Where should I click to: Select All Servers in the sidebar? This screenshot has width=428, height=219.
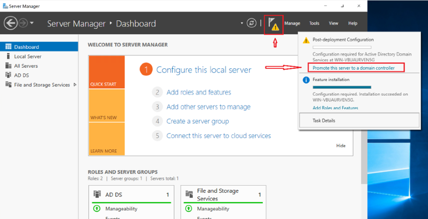39,66
